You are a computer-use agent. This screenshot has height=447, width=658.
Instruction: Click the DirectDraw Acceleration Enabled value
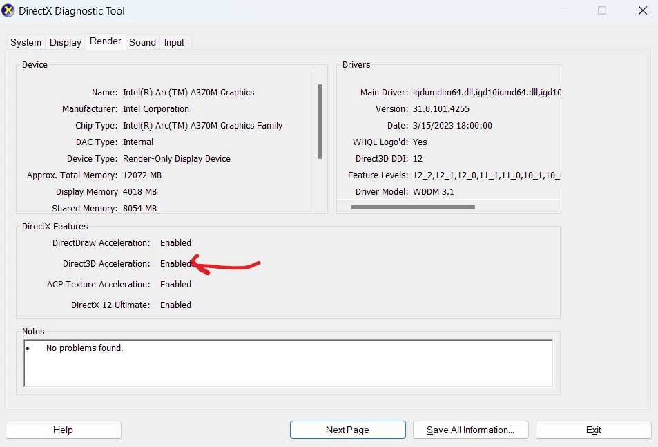coord(175,243)
